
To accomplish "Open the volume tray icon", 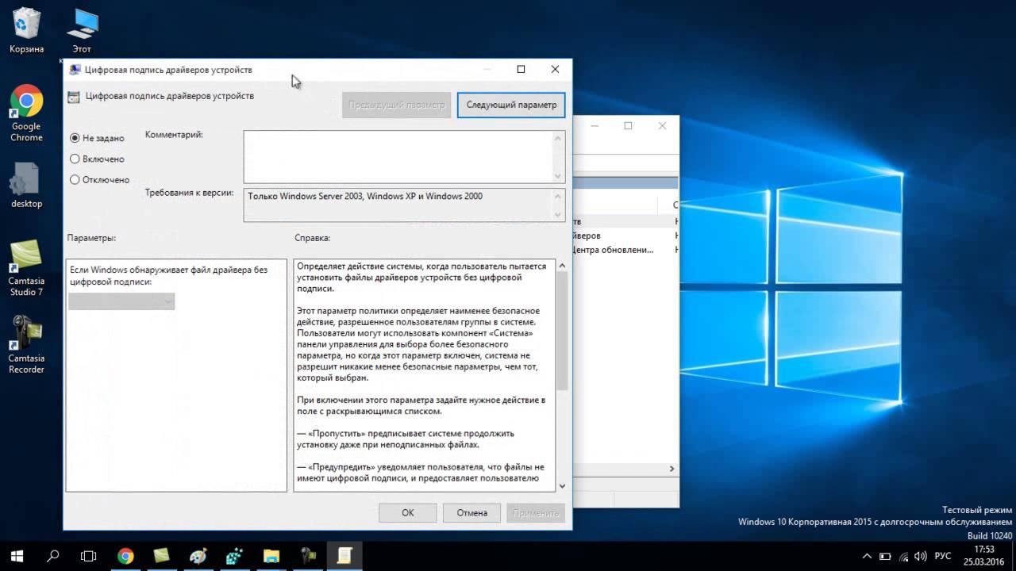I will (920, 556).
